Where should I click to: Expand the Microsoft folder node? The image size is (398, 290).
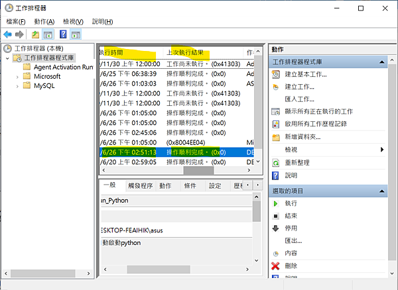(x=17, y=77)
